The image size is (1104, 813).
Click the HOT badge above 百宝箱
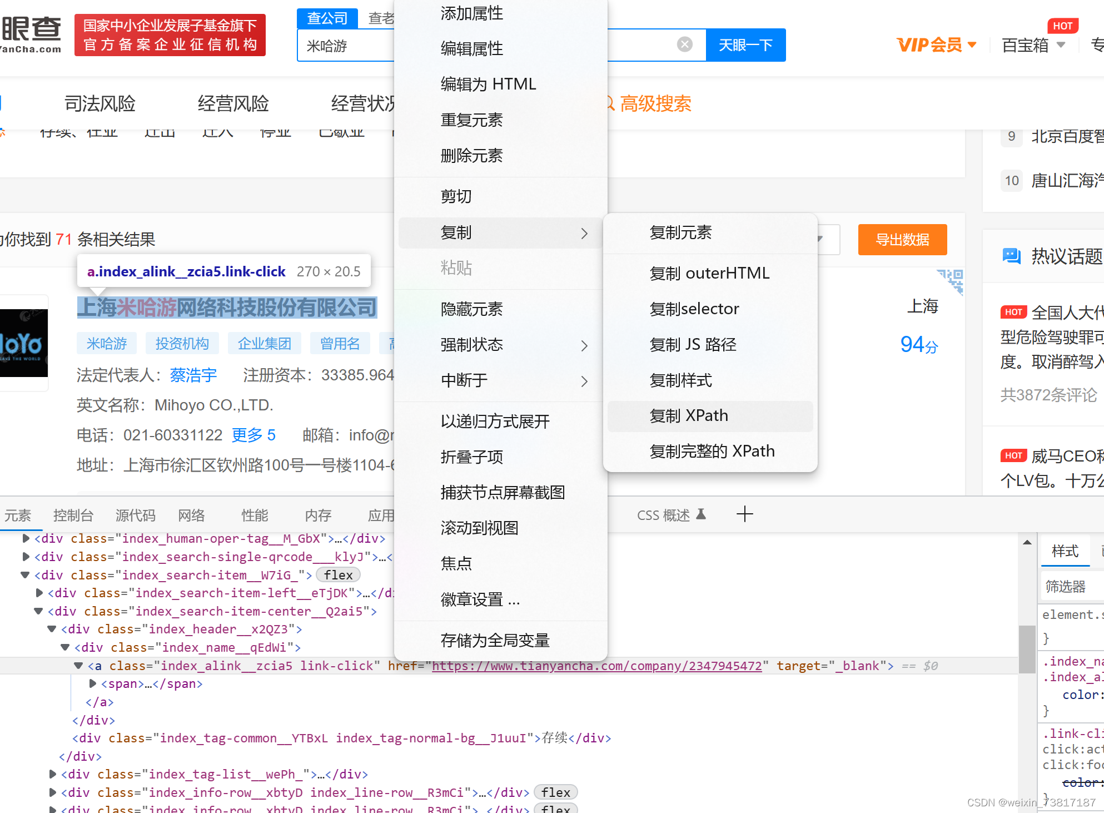1062,26
